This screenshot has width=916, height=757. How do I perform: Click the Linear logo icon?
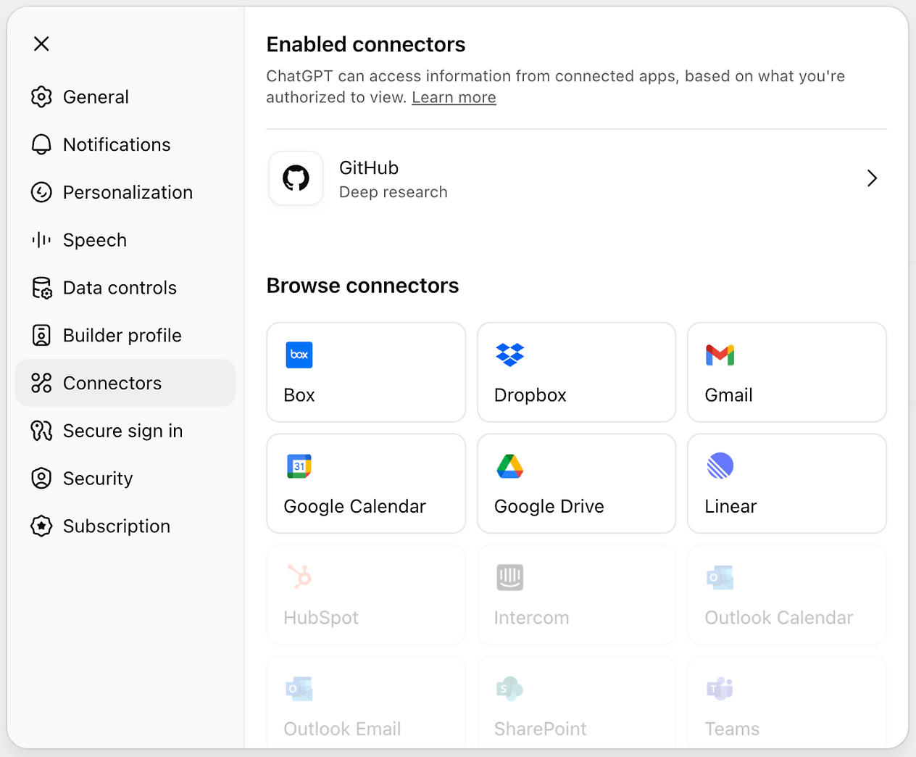tap(720, 466)
